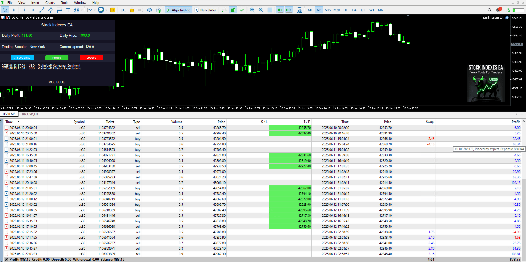
Task: Click the red Losses button
Action: coord(91,58)
